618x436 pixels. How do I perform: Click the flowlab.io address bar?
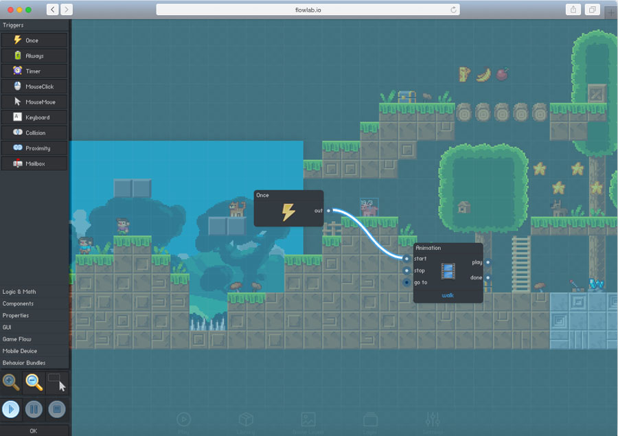pyautogui.click(x=308, y=10)
